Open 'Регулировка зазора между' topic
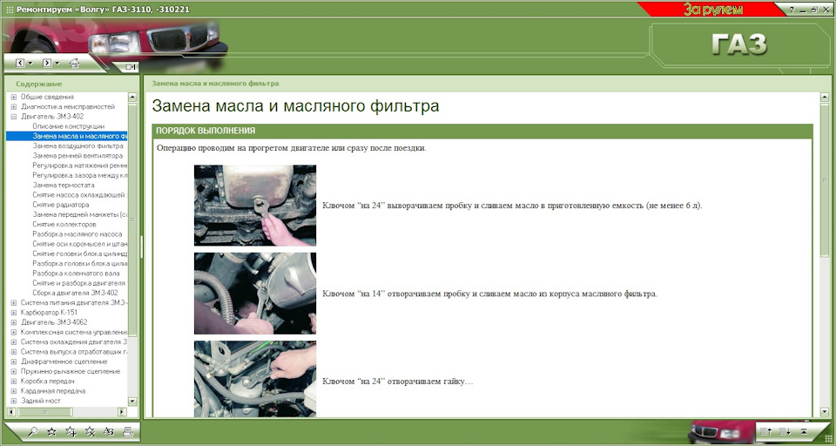The image size is (836, 446). click(x=79, y=175)
